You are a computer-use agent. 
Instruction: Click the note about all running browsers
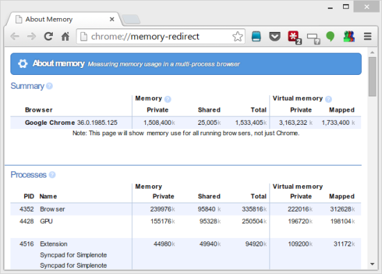[186, 133]
